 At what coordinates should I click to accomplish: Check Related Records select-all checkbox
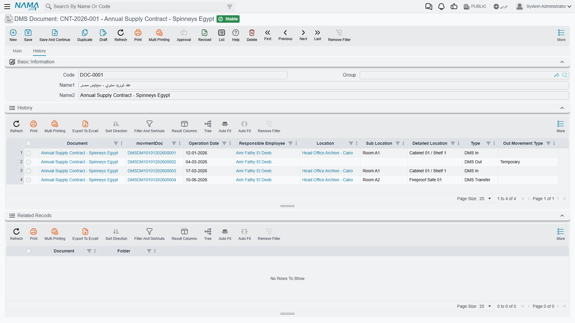28,251
